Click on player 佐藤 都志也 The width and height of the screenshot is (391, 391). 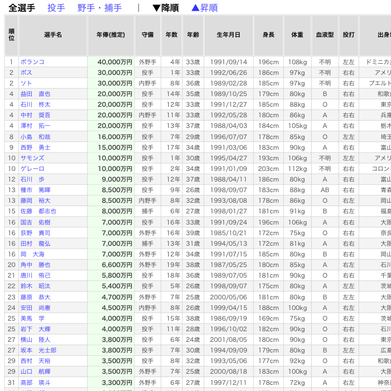(38, 212)
